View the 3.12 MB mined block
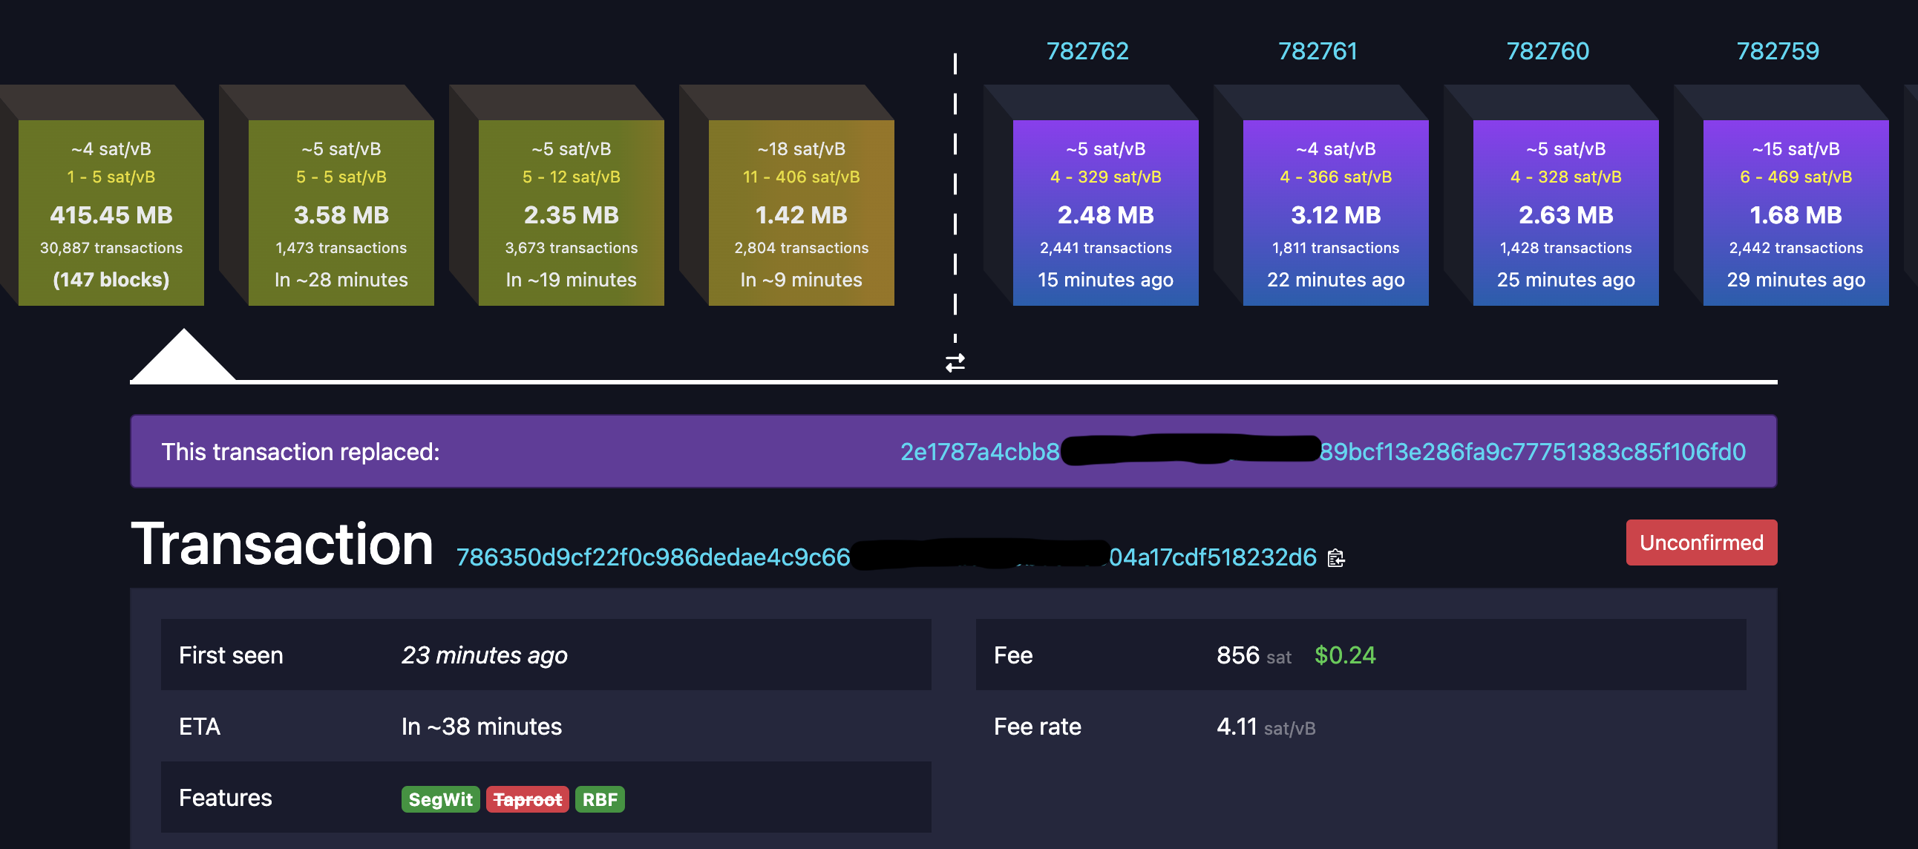This screenshot has height=849, width=1918. click(x=1335, y=213)
